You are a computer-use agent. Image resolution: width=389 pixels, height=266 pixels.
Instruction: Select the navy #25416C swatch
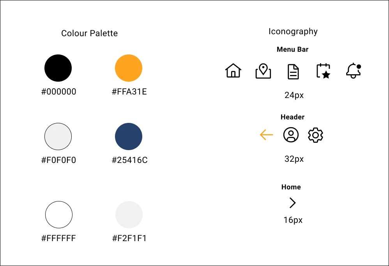(x=129, y=136)
